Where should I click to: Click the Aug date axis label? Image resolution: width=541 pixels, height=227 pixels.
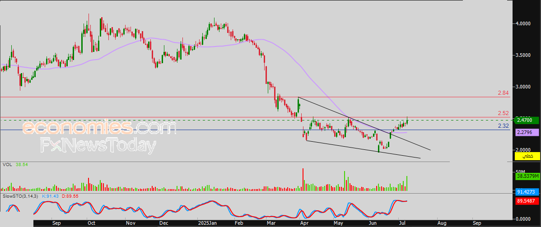(442, 223)
